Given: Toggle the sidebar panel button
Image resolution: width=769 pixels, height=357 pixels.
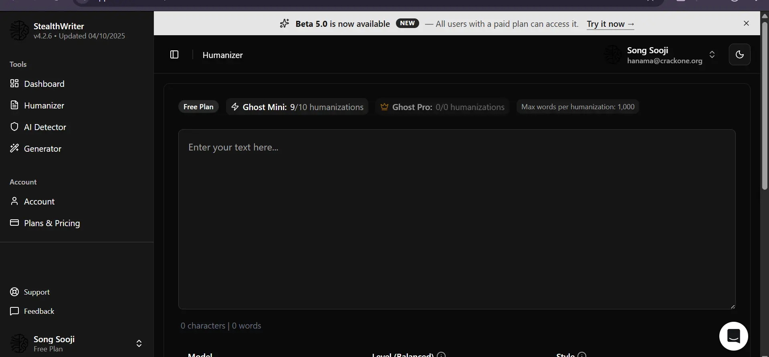Looking at the screenshot, I should (x=174, y=54).
